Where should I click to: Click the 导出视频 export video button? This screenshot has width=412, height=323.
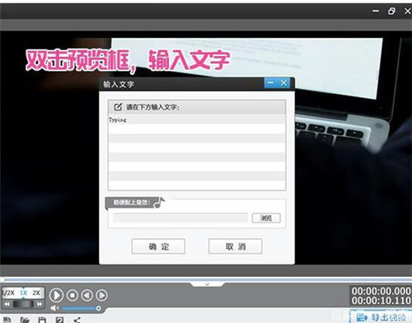pyautogui.click(x=382, y=317)
